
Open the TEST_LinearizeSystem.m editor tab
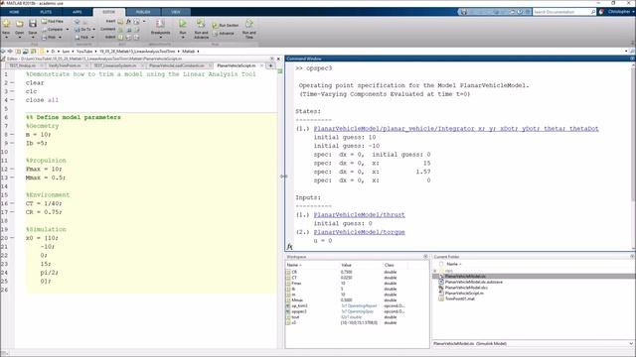coord(115,65)
